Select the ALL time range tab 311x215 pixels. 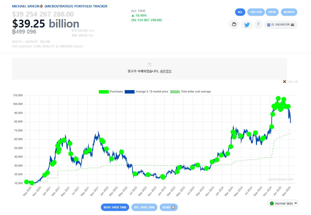coord(240,12)
